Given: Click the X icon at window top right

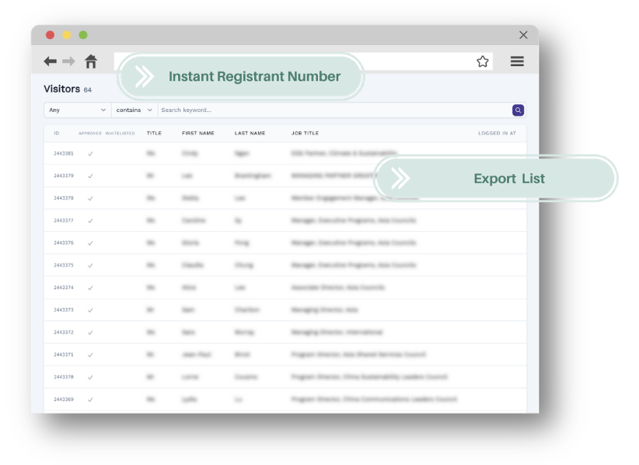Looking at the screenshot, I should pos(523,35).
